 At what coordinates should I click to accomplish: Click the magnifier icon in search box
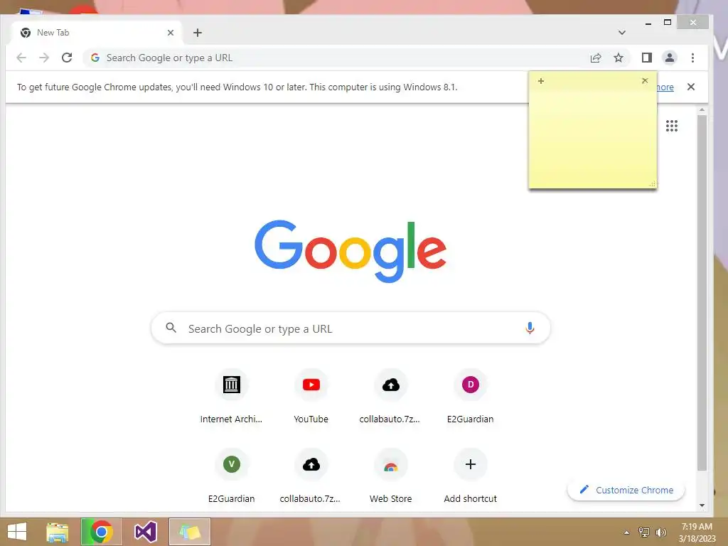coord(171,328)
